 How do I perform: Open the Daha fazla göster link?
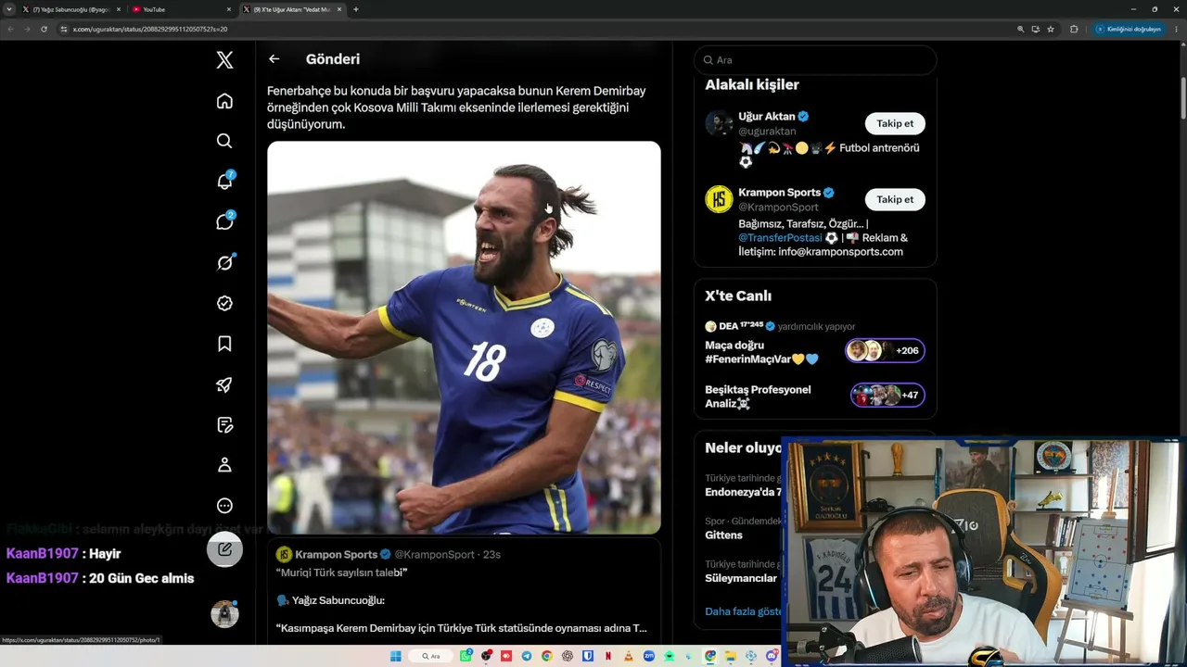744,611
